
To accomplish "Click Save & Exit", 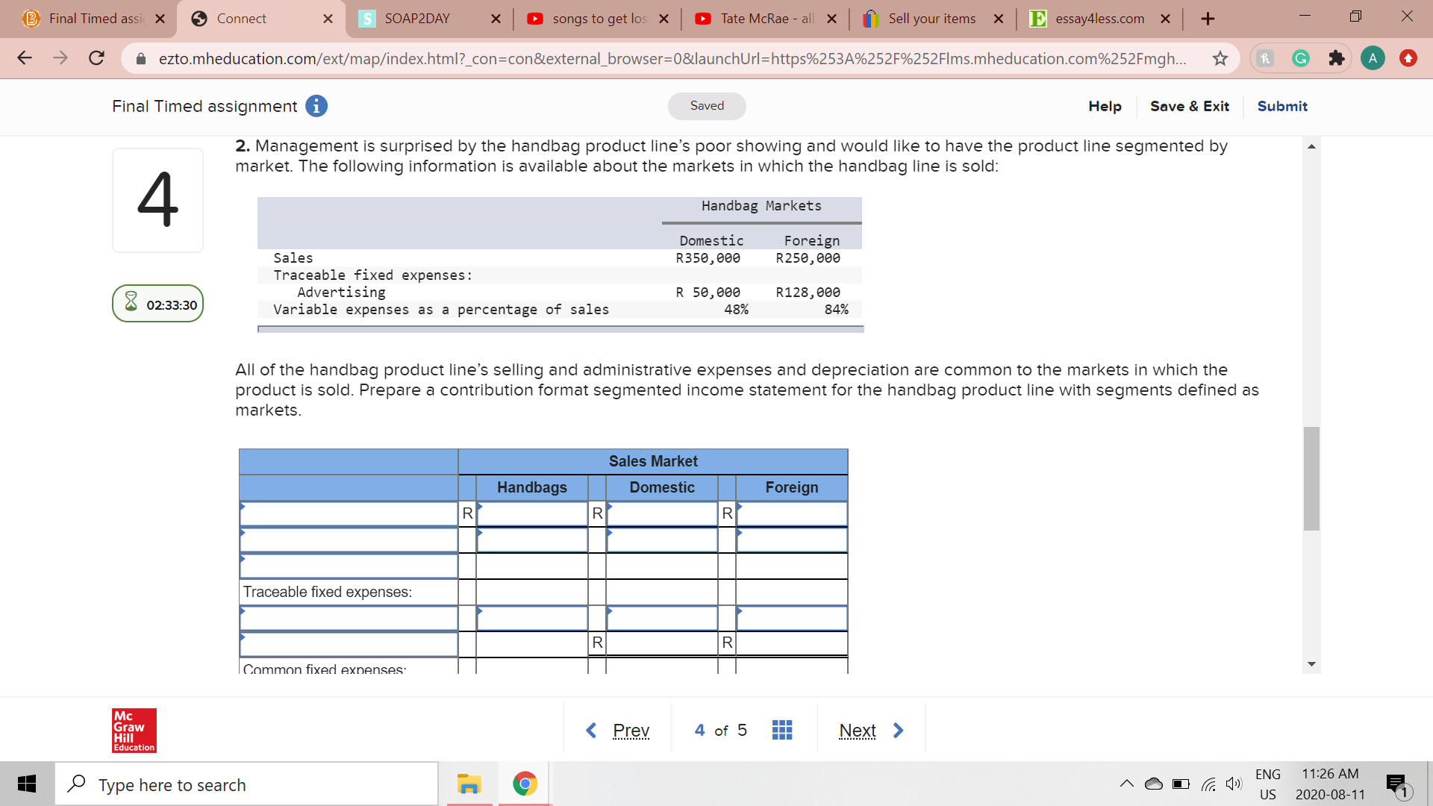I will 1190,106.
